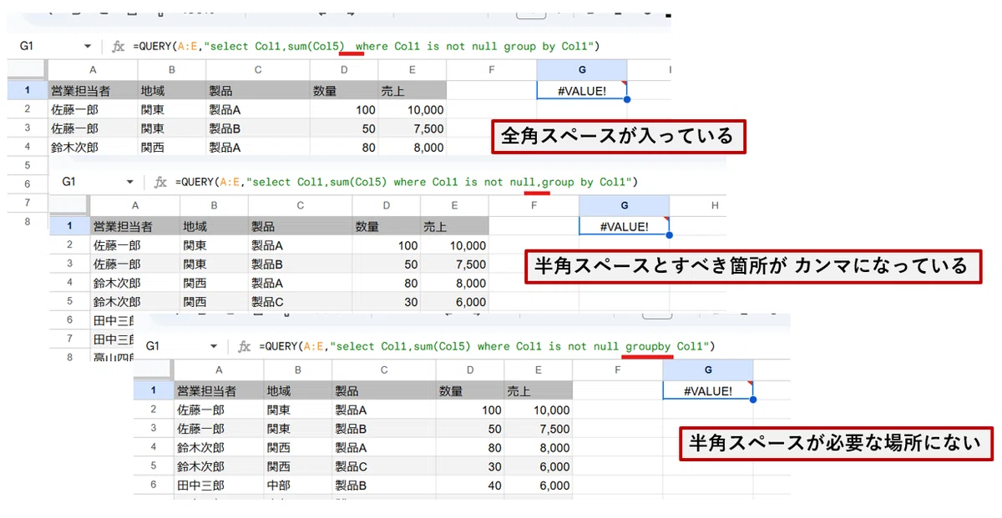Click header cell 数量 in bottom screenshot
This screenshot has height=518, width=1002.
pyautogui.click(x=471, y=390)
